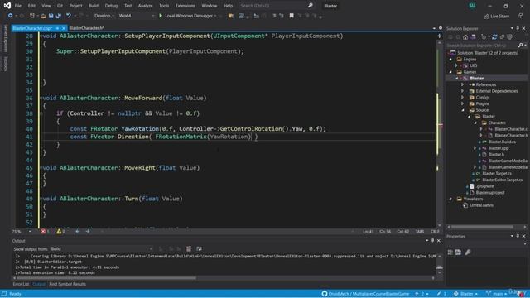Image resolution: width=530 pixels, height=298 pixels.
Task: Click the Categorized icon in Properties panel
Action: (450, 252)
